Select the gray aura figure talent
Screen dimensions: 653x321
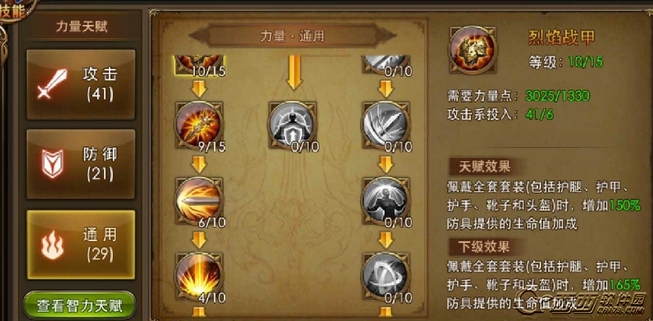(386, 200)
